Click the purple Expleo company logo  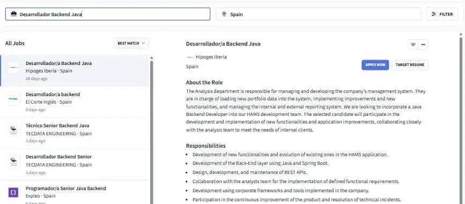[13, 192]
